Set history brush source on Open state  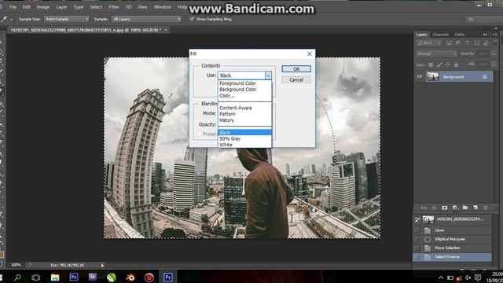[417, 230]
